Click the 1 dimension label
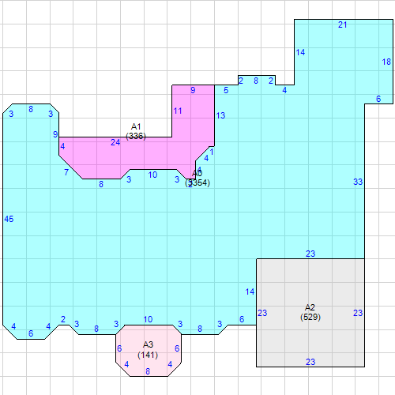395x395 pixels. (212, 152)
